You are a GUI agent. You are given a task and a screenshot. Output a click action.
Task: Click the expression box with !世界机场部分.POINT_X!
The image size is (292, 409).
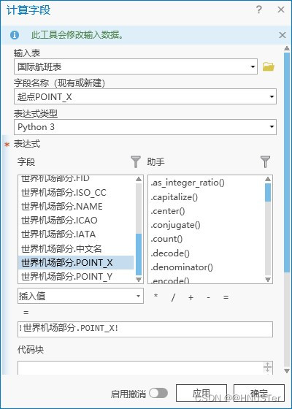tap(145, 329)
